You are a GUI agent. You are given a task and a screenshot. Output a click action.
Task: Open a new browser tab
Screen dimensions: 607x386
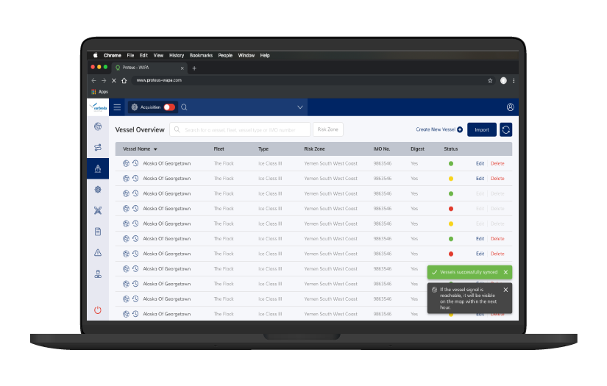pyautogui.click(x=194, y=68)
